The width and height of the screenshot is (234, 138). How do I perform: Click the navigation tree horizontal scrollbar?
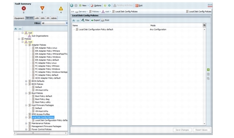[33, 133]
